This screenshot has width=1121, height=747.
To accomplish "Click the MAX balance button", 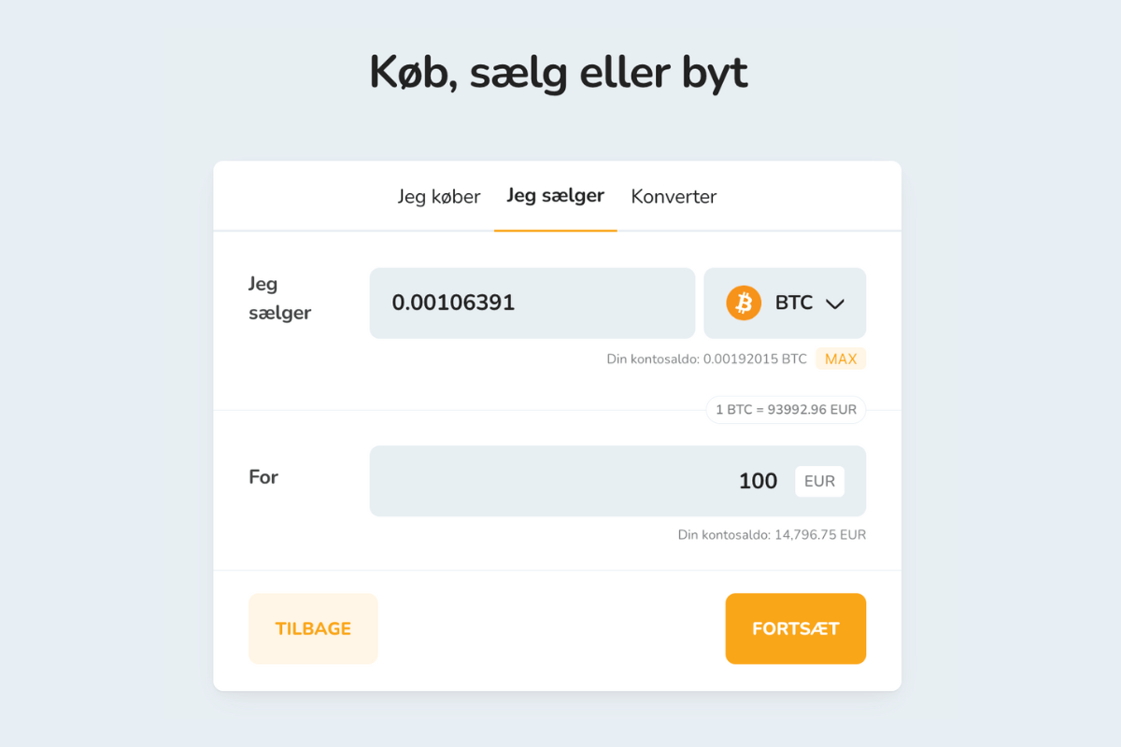I will click(x=840, y=358).
